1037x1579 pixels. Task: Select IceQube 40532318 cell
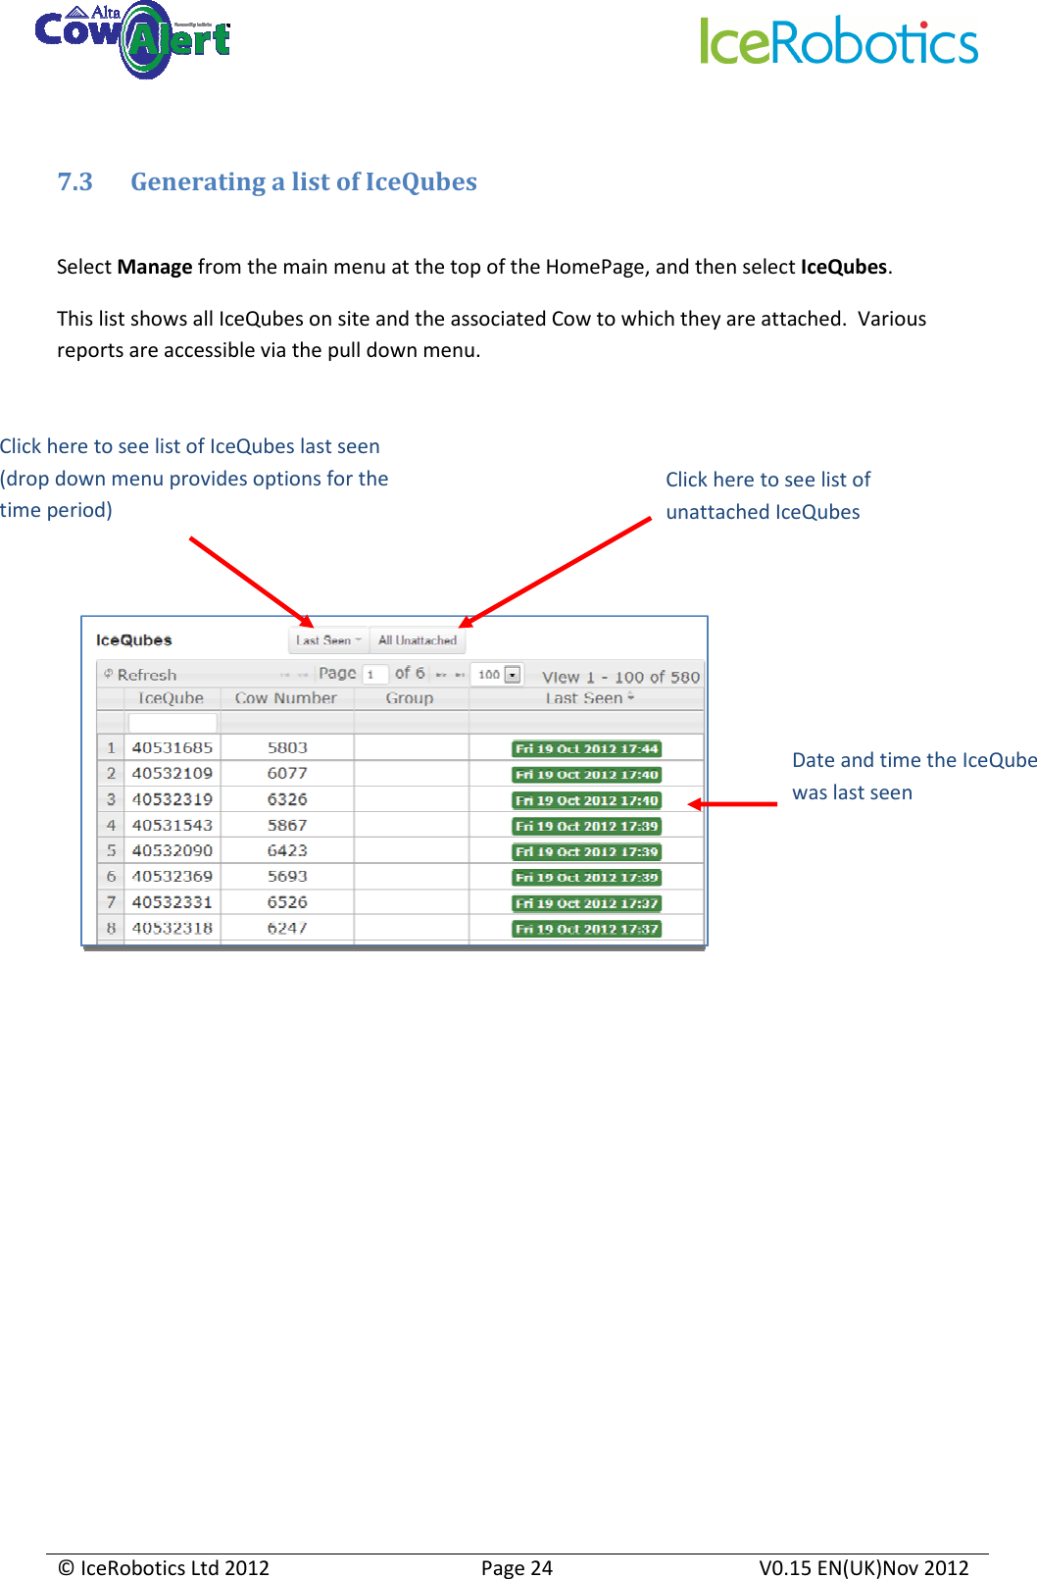(x=173, y=928)
